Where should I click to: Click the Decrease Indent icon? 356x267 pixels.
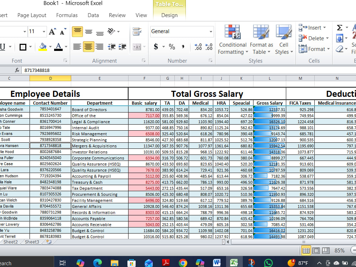click(x=111, y=47)
